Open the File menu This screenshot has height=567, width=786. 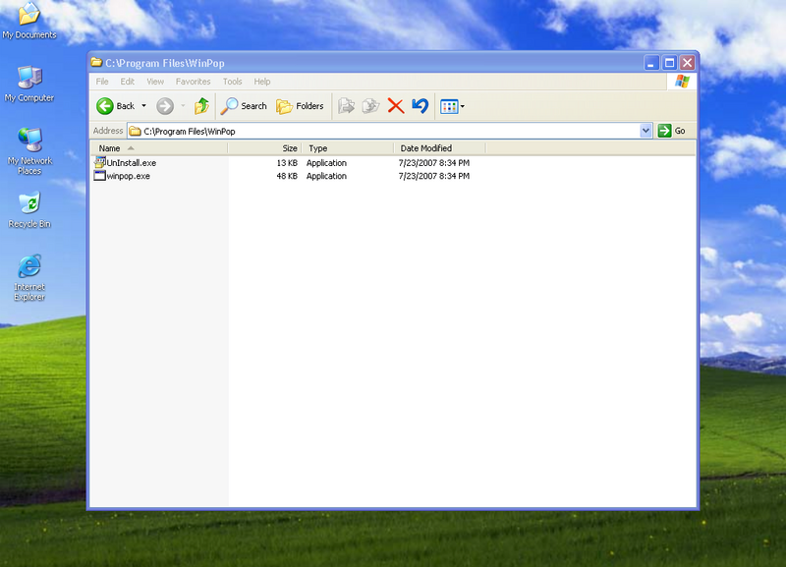click(x=102, y=82)
